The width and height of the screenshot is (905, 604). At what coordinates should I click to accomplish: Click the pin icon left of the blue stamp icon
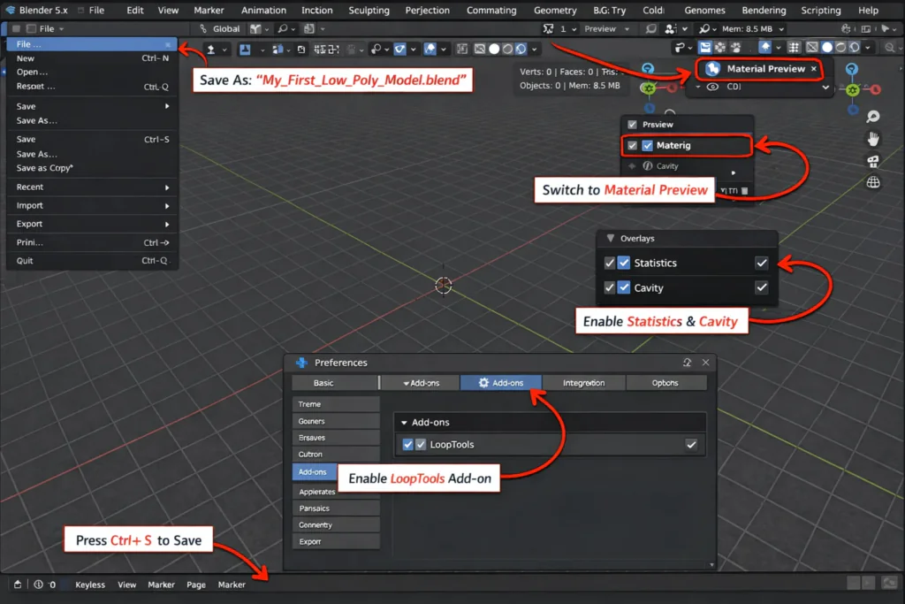(x=211, y=50)
